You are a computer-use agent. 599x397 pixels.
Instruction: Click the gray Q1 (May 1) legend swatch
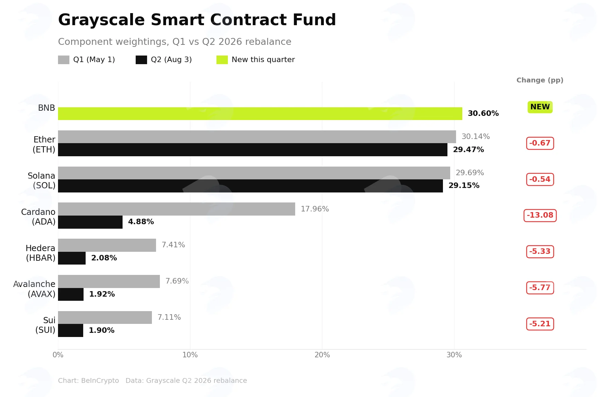point(64,60)
